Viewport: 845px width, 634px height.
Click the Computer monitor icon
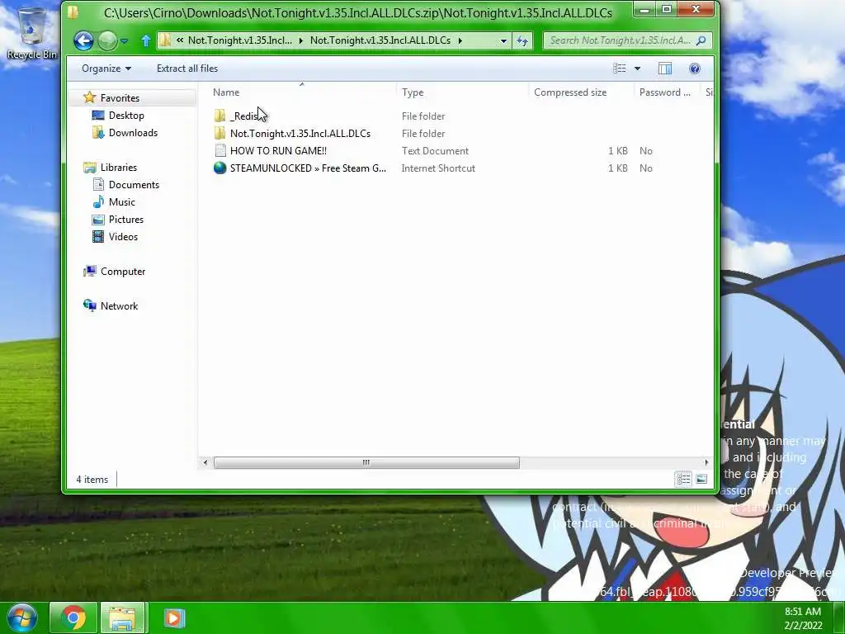tap(89, 271)
